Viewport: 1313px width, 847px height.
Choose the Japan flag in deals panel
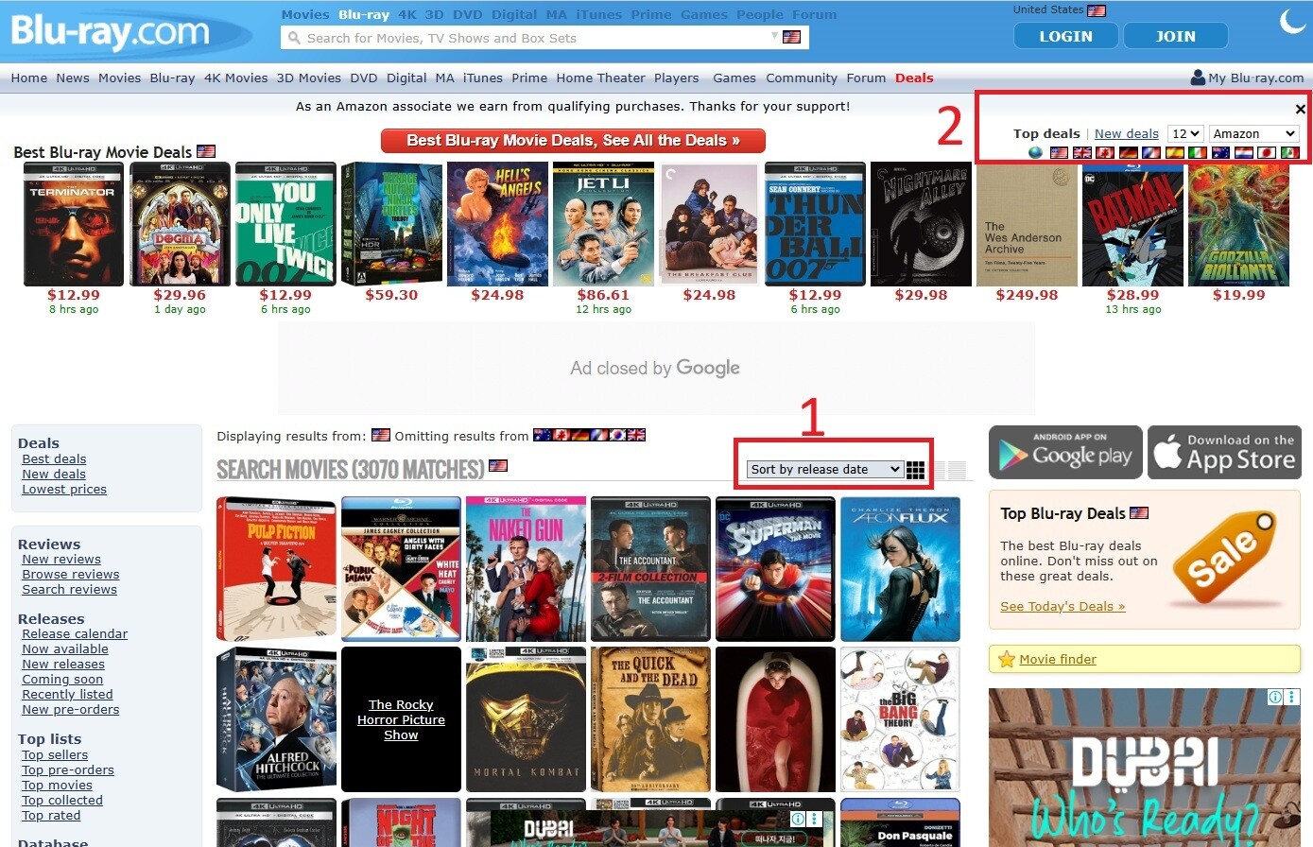coord(1268,152)
